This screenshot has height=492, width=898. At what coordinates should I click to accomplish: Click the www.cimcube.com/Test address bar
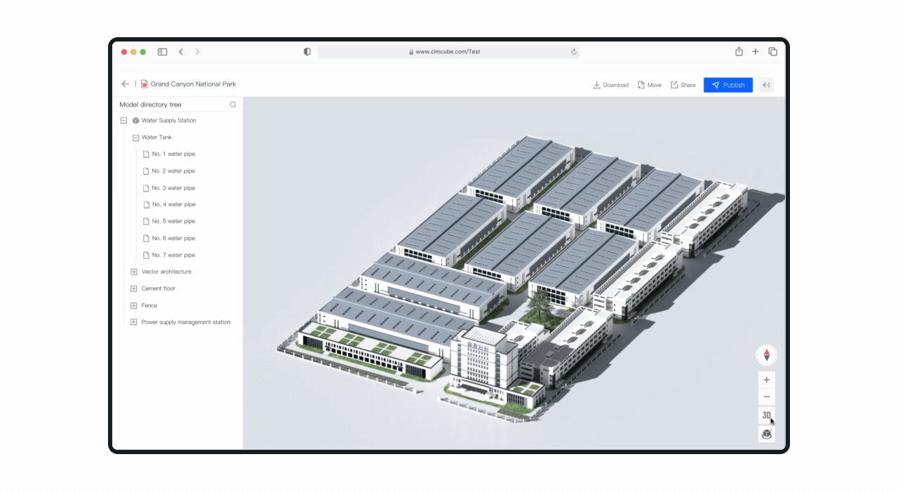click(448, 52)
